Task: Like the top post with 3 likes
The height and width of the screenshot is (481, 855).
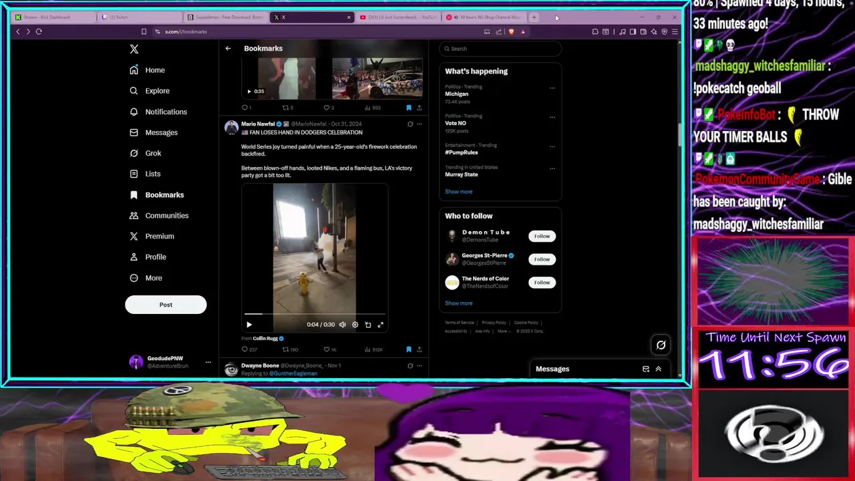Action: pos(329,108)
